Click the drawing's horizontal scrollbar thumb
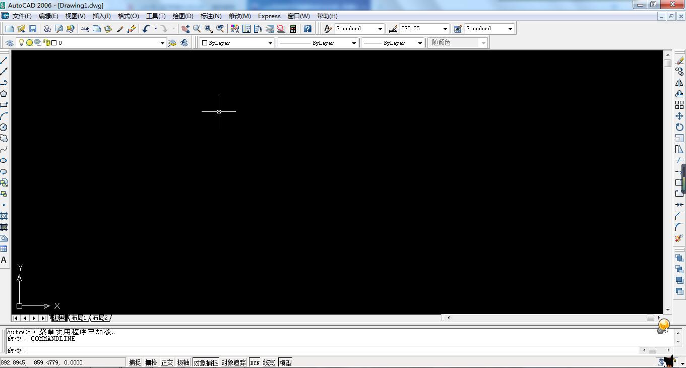Viewport: 686px width, 368px height. [650, 318]
